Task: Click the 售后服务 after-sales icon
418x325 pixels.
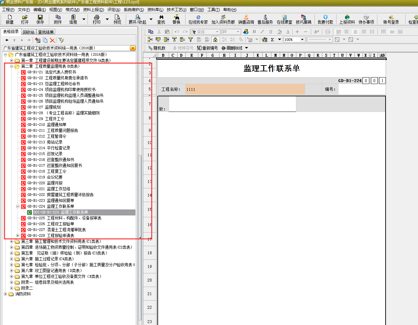Action: pos(265,19)
